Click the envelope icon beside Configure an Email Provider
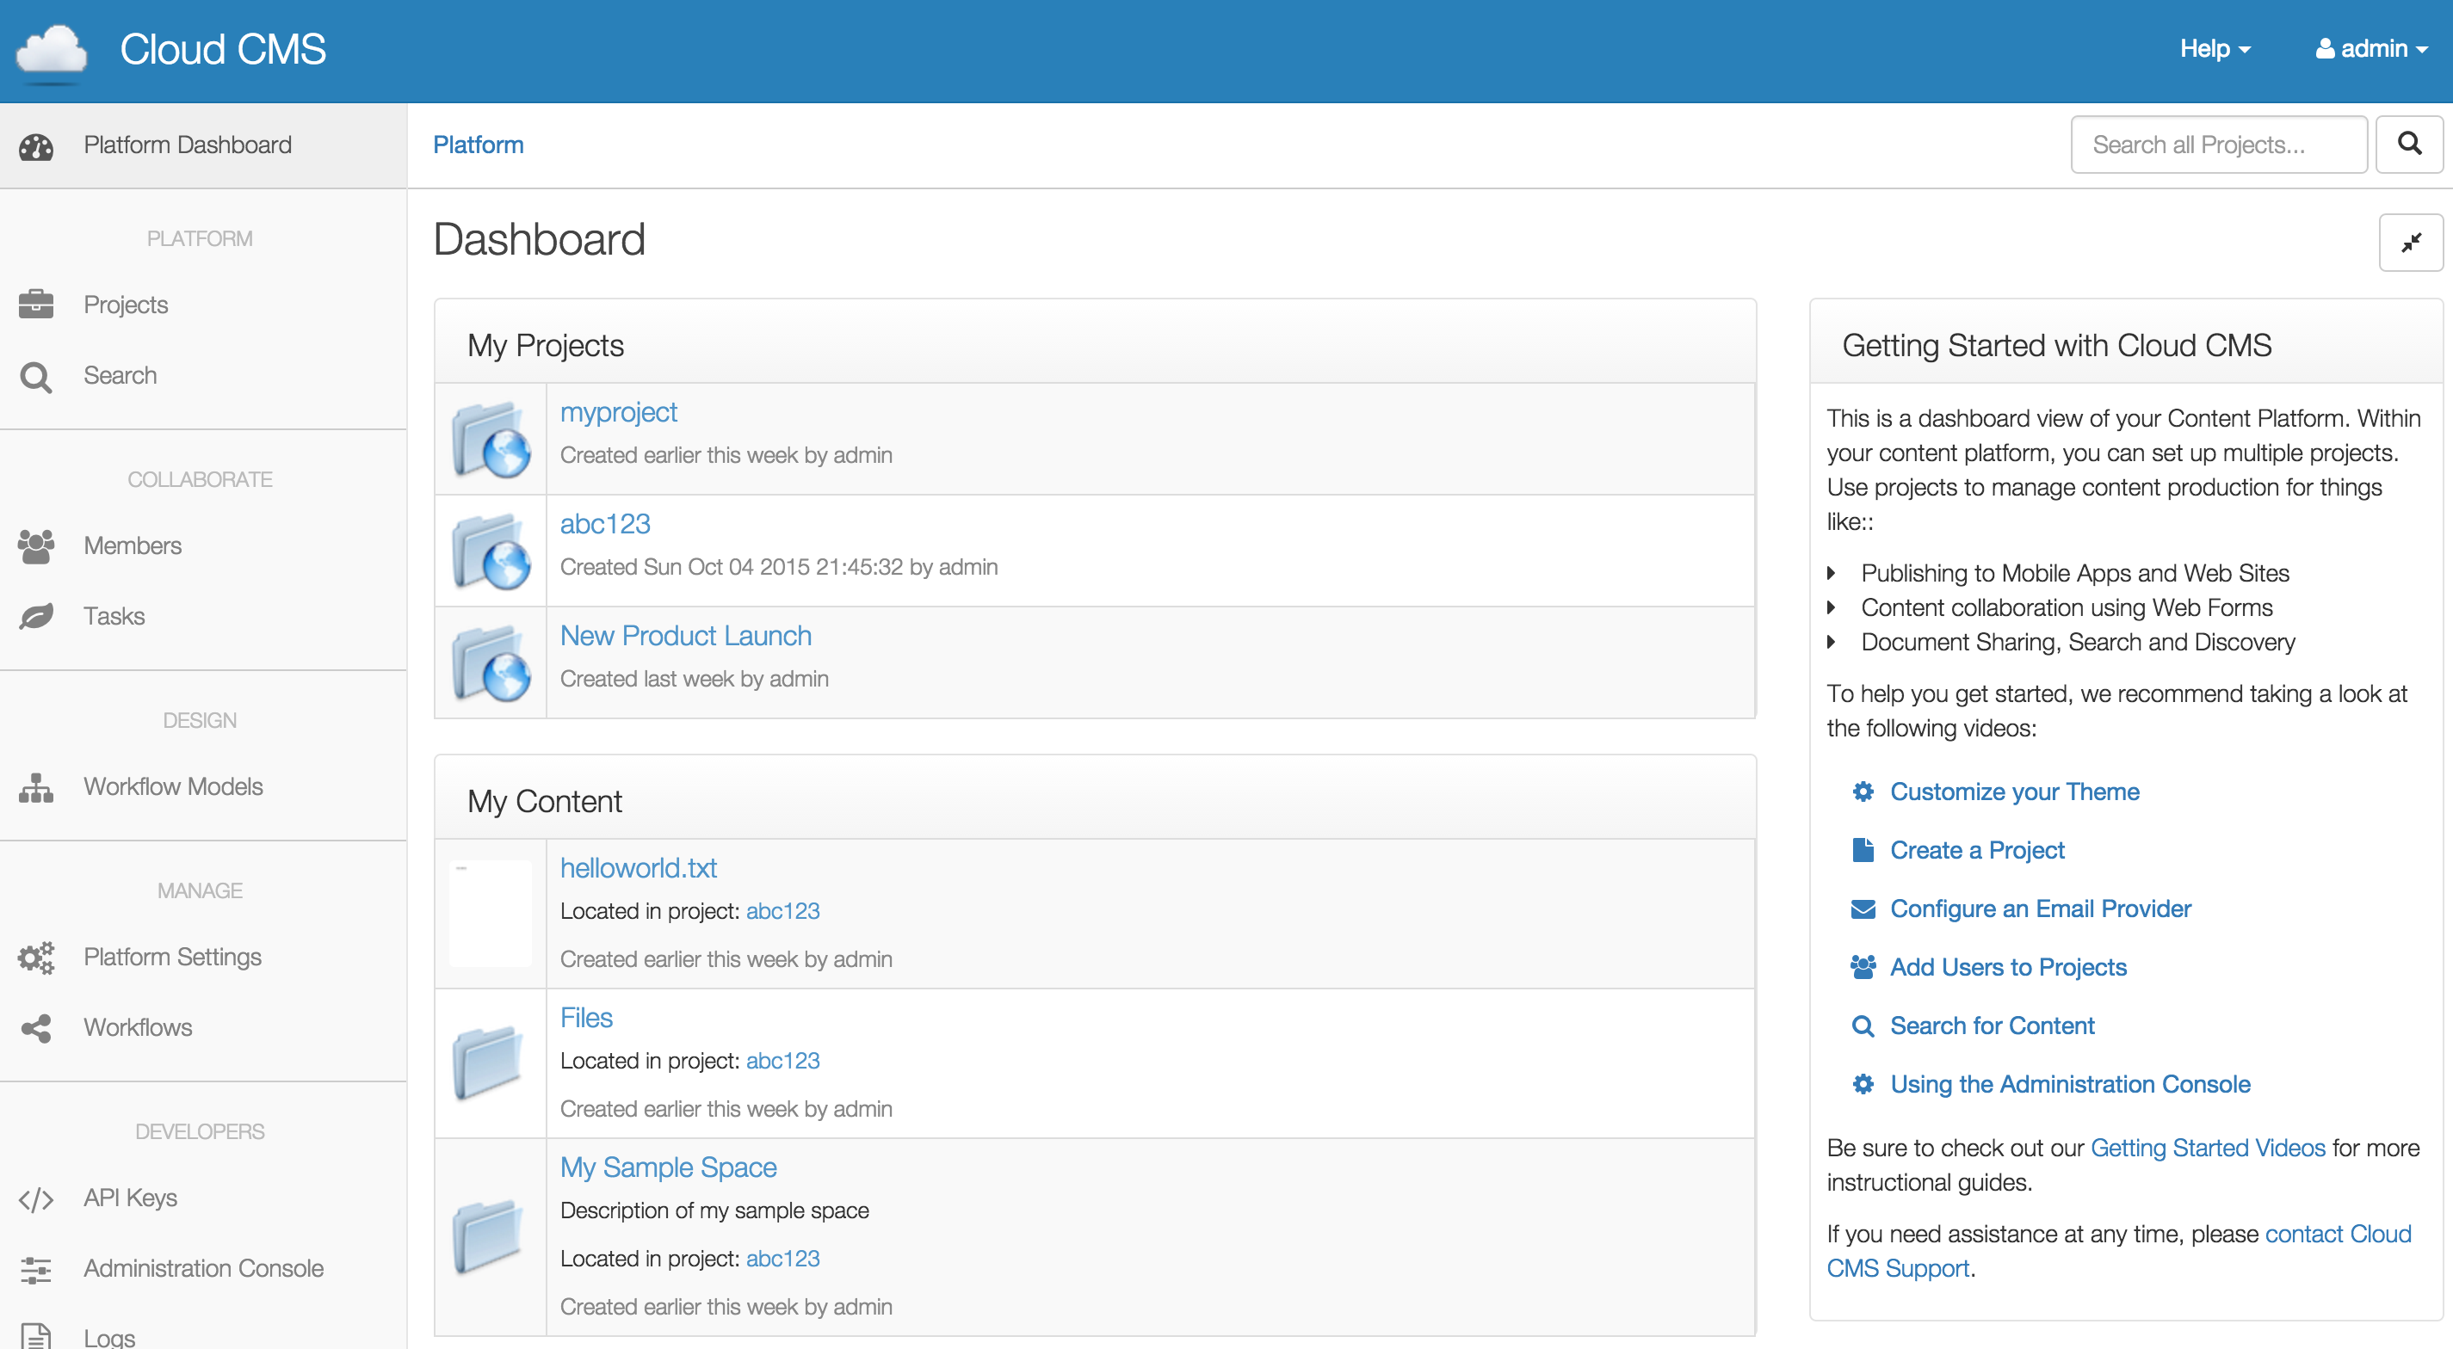The height and width of the screenshot is (1349, 2453). 1863,909
